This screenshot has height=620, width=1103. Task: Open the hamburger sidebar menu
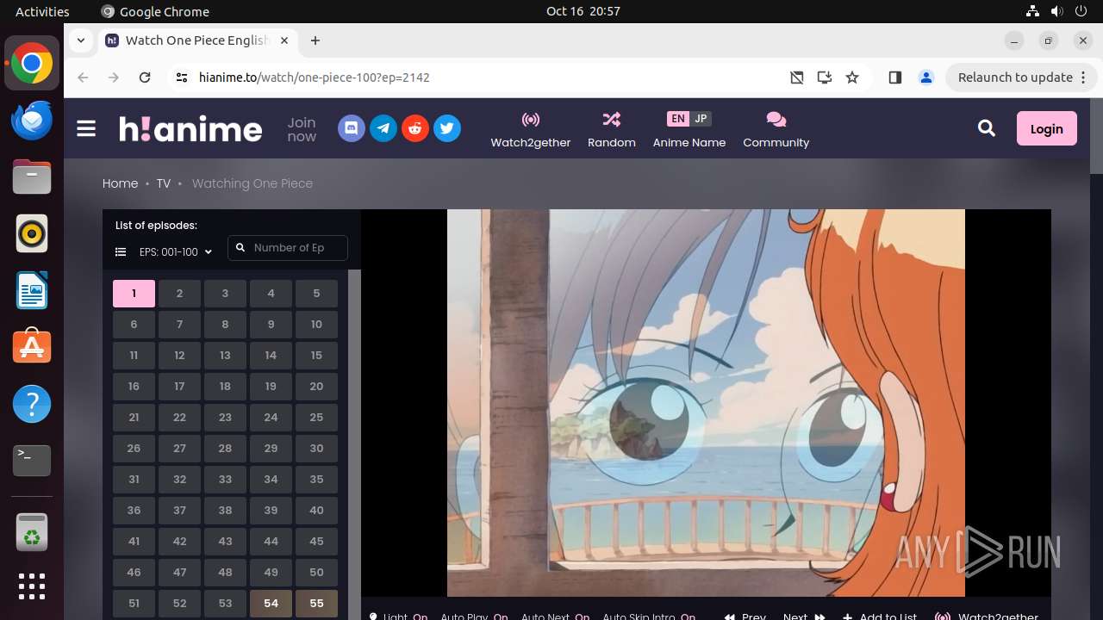86,129
